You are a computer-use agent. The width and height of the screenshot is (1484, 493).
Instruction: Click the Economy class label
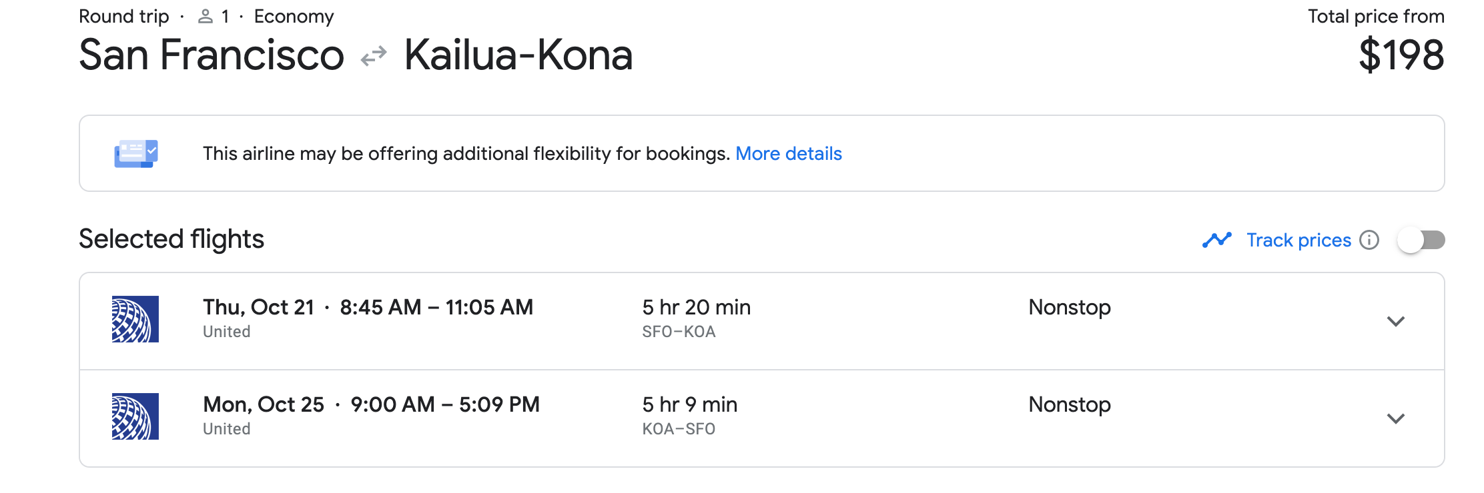click(x=294, y=17)
